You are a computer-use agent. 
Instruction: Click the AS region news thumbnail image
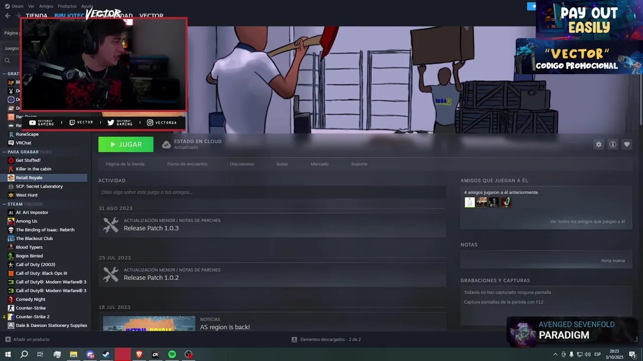click(x=149, y=324)
